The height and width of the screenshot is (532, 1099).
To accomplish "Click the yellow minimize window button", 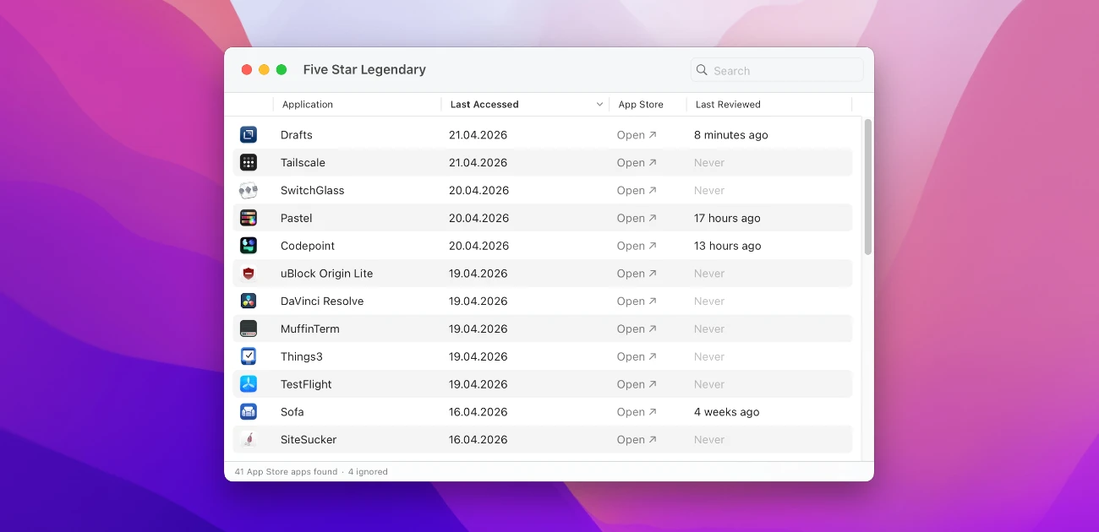I will coord(264,69).
